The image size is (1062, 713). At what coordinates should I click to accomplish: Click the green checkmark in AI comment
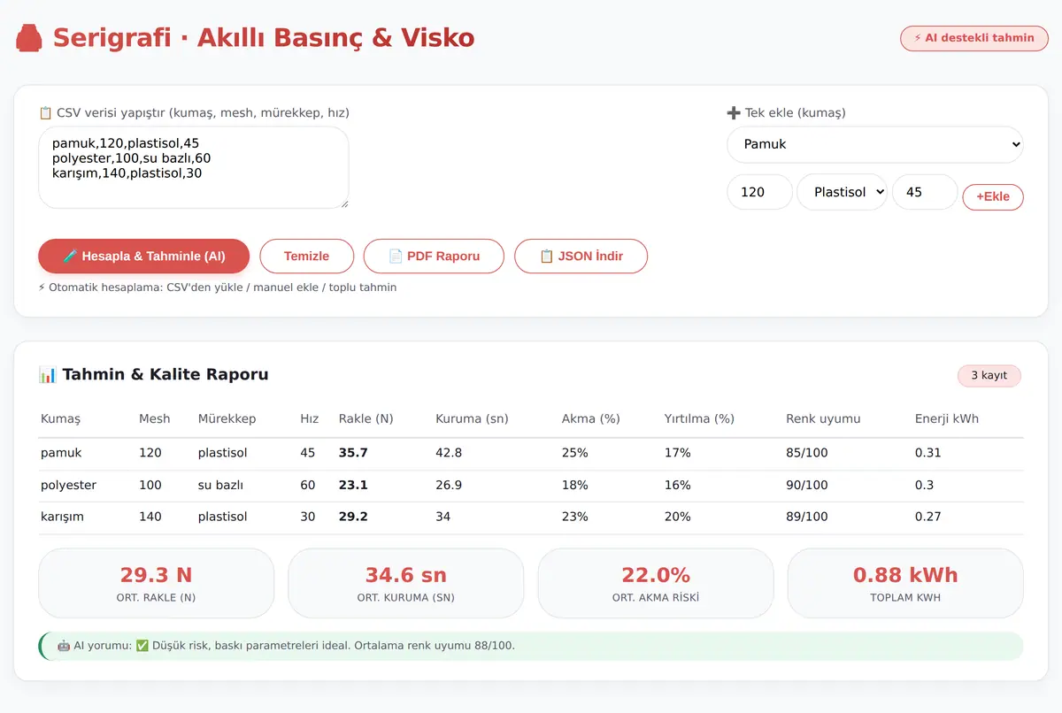(x=142, y=646)
